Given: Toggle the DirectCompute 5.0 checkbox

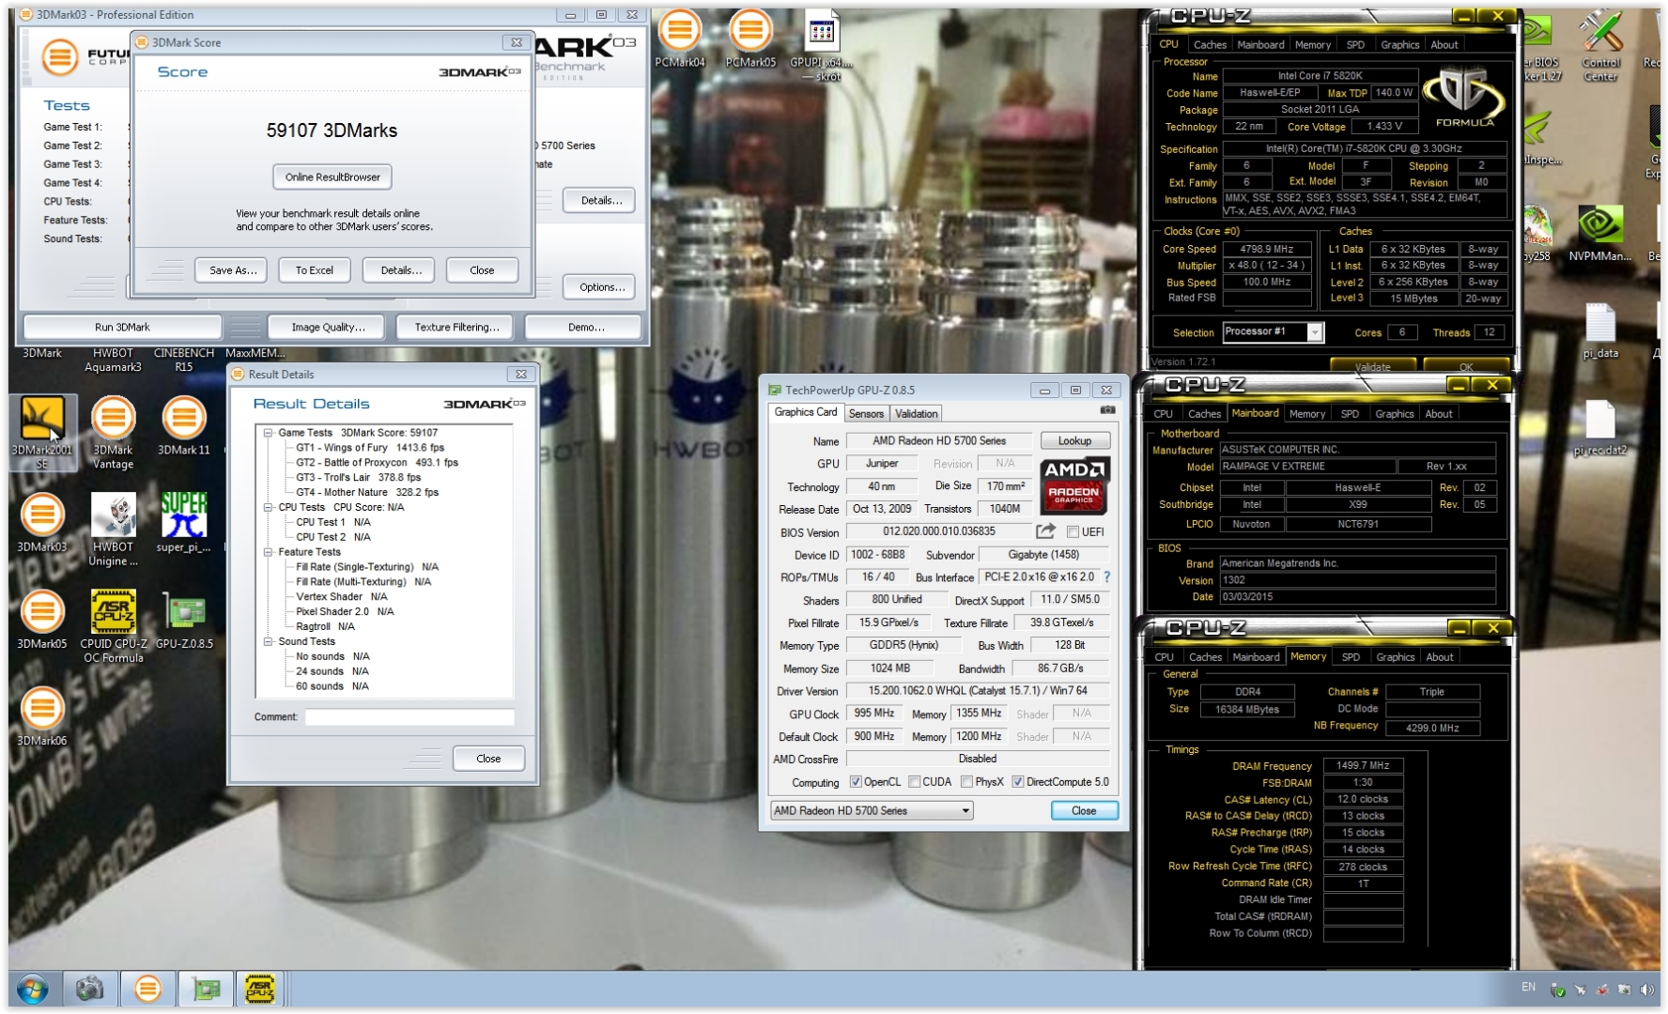Looking at the screenshot, I should (x=1017, y=782).
